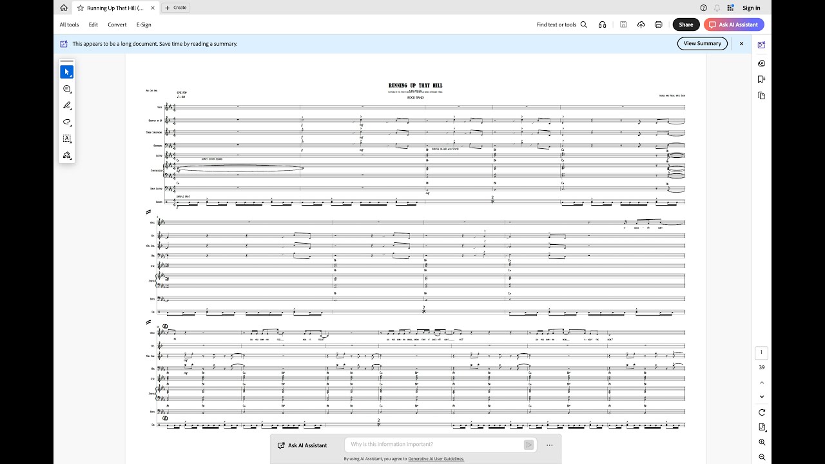Image resolution: width=825 pixels, height=464 pixels.
Task: Pick the highlighter pen tool
Action: tap(67, 105)
